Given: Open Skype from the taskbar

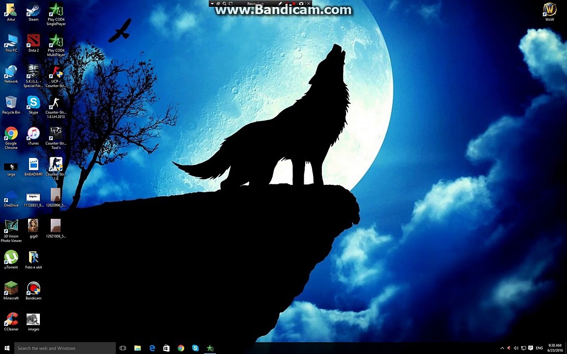Looking at the screenshot, I should pos(195,348).
